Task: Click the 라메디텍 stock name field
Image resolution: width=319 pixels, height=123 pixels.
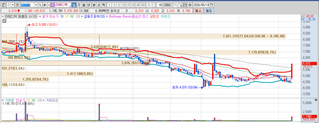Action: (x=63, y=5)
